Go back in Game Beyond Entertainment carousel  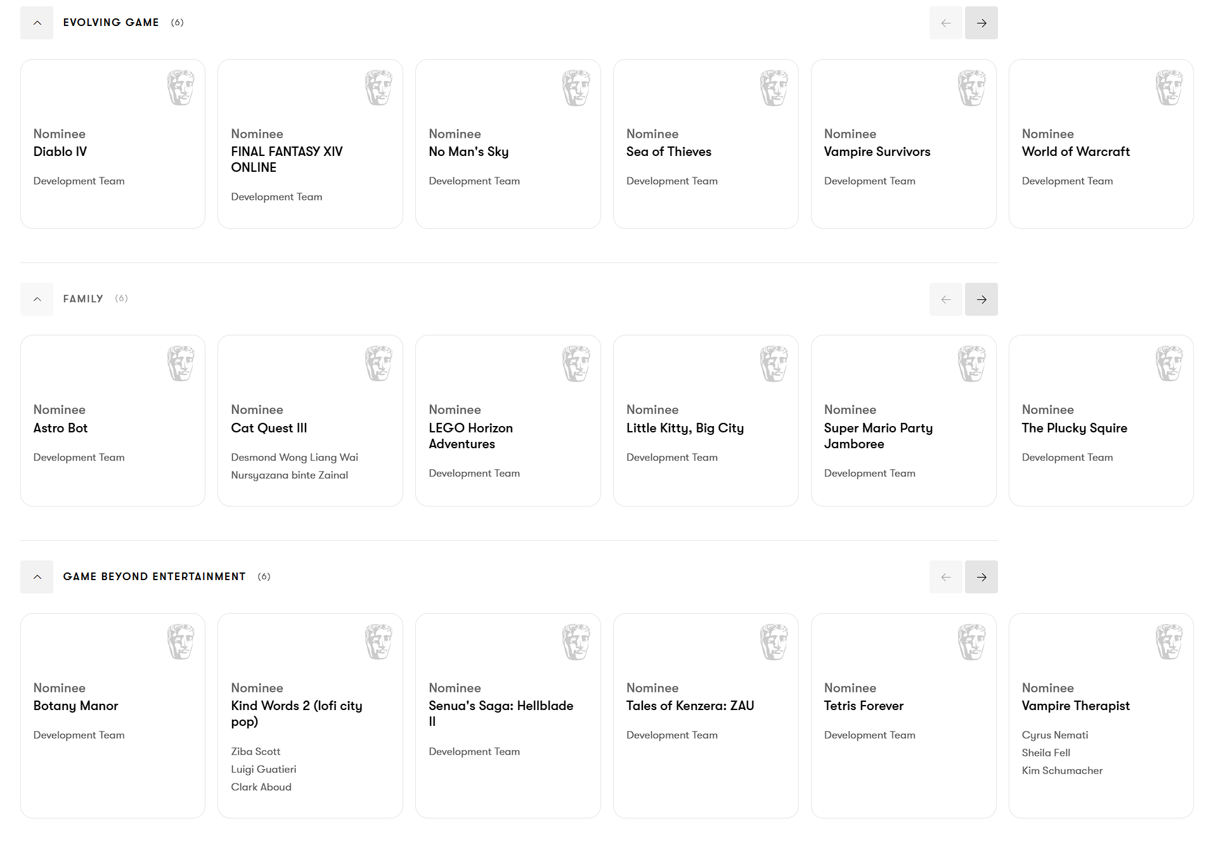point(945,577)
